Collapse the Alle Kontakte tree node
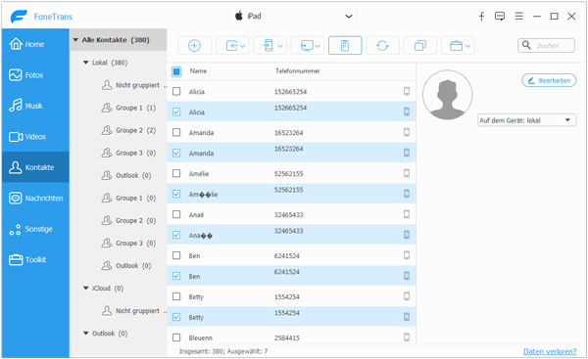Screen dimensions: 588x359 [75, 40]
